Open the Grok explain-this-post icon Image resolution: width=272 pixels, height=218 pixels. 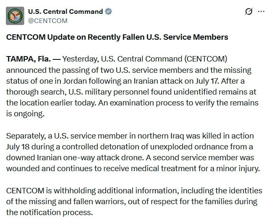click(249, 12)
